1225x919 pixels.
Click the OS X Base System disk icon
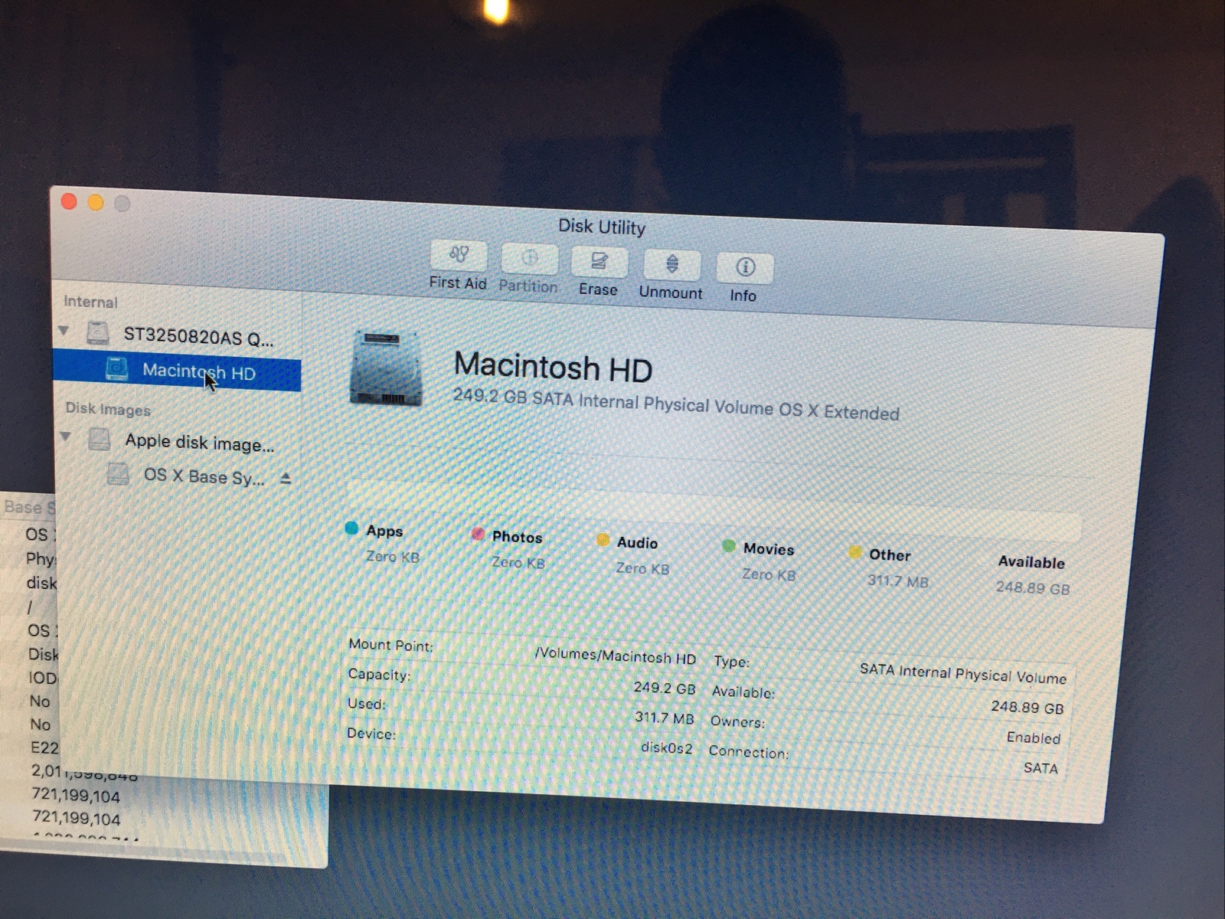pos(118,473)
